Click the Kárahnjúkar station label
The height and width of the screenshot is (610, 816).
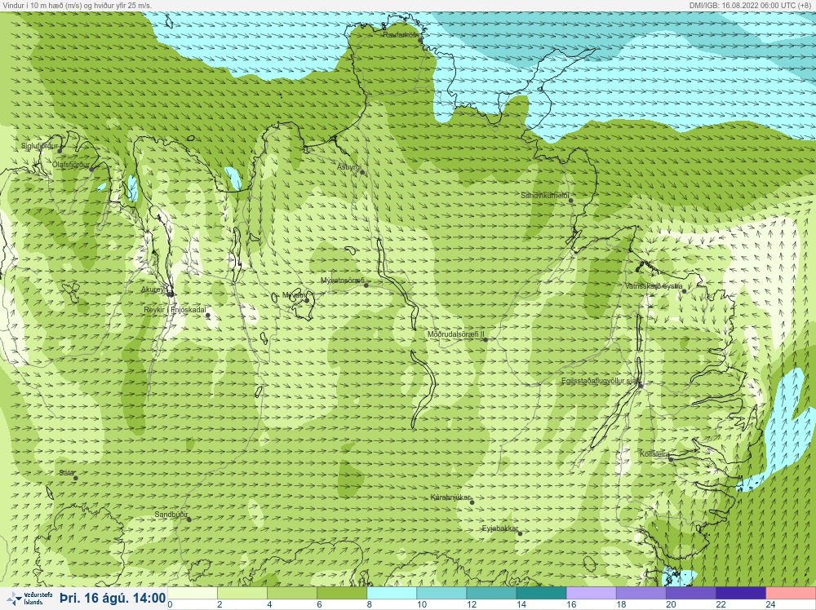[x=450, y=497]
